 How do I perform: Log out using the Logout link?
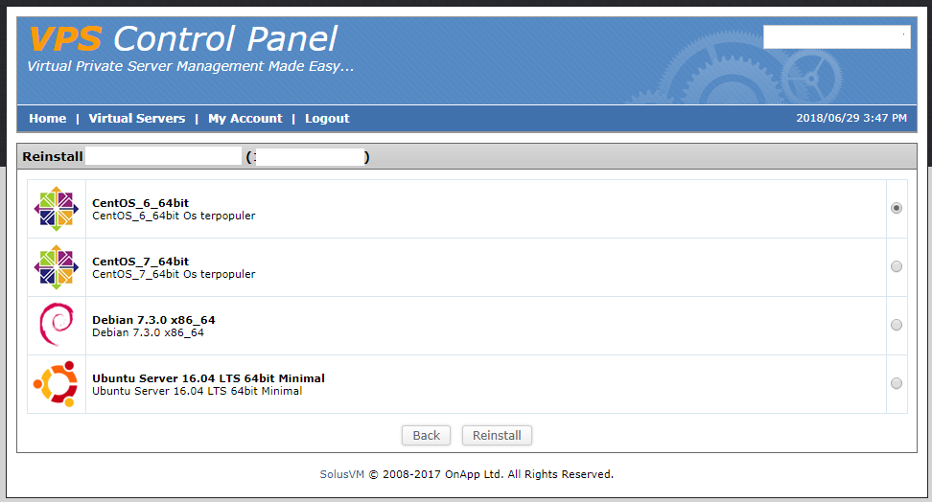pos(327,119)
